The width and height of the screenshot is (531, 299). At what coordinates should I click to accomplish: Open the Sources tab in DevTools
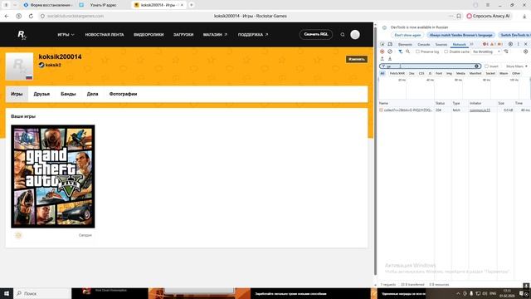(x=441, y=44)
